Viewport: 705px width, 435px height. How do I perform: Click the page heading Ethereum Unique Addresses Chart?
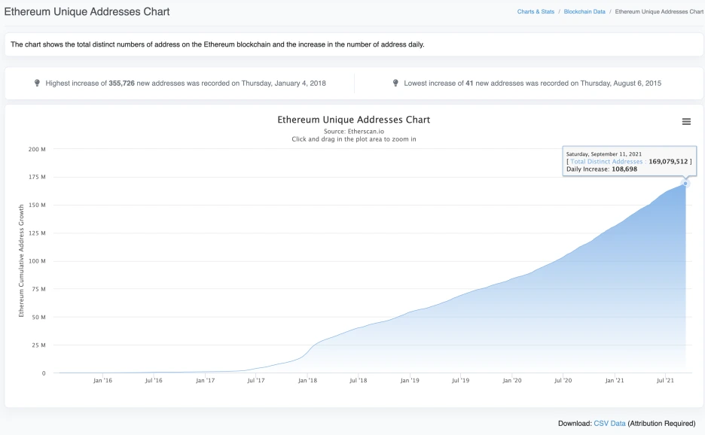[x=87, y=12]
